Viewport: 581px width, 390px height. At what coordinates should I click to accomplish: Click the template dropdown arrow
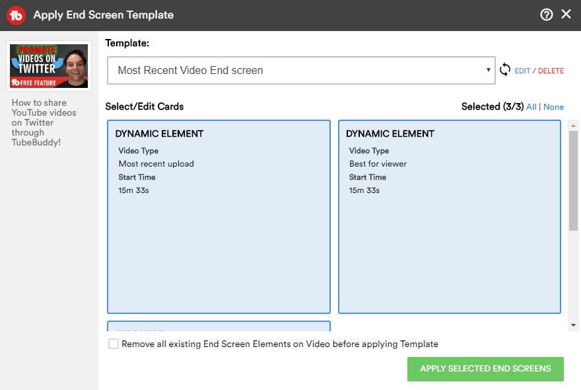coord(488,70)
